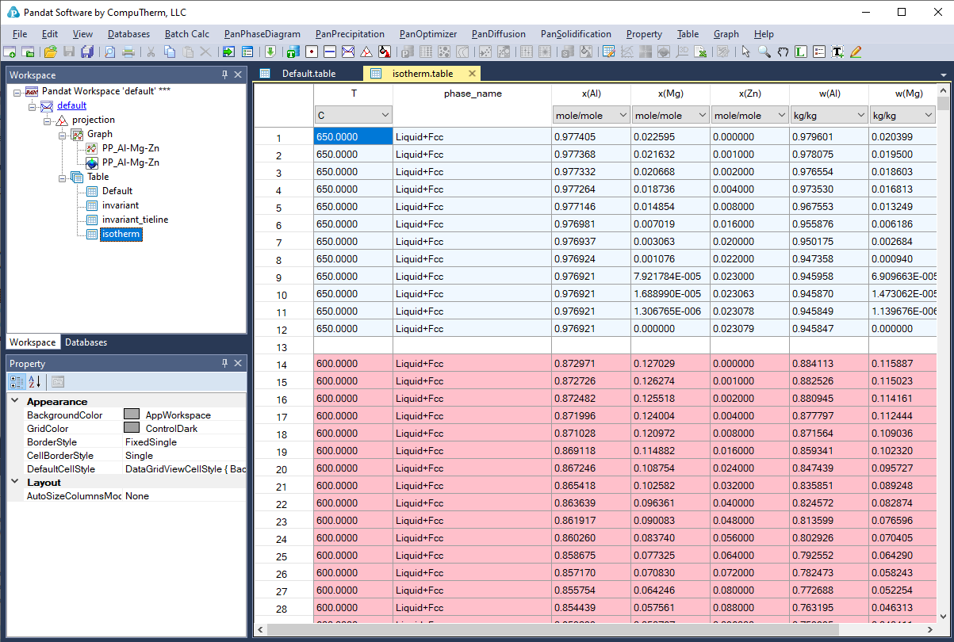This screenshot has height=642, width=954.
Task: Click the print preview magnifier icon
Action: tap(110, 52)
